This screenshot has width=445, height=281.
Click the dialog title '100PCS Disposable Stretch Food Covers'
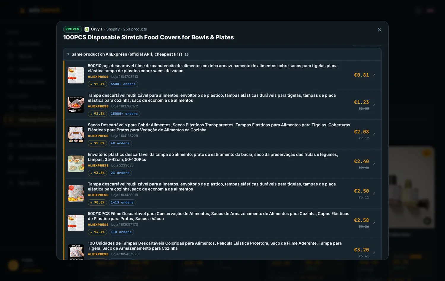pos(148,37)
